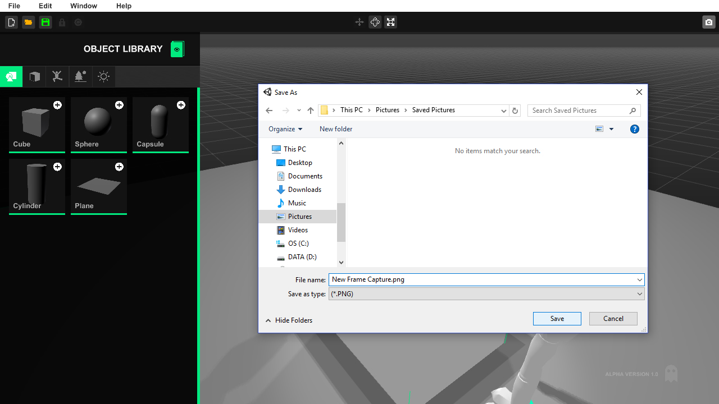Open the Save as type dropdown
The height and width of the screenshot is (404, 719).
[639, 293]
